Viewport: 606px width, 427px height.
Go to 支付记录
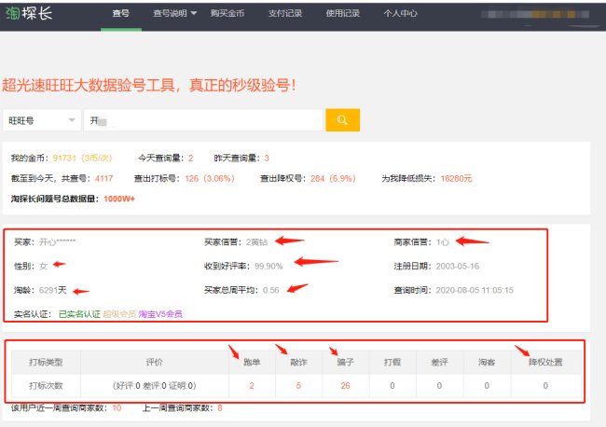pos(285,14)
